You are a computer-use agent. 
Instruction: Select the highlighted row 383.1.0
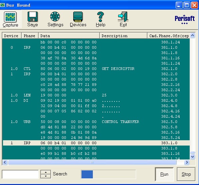96,143
